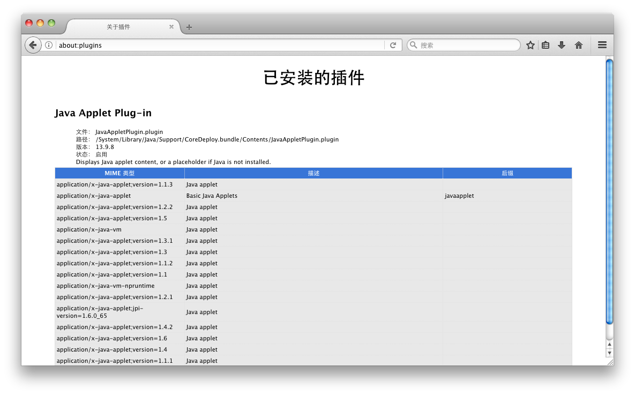This screenshot has width=635, height=395.
Task: Reload the about:plugins page
Action: [393, 46]
